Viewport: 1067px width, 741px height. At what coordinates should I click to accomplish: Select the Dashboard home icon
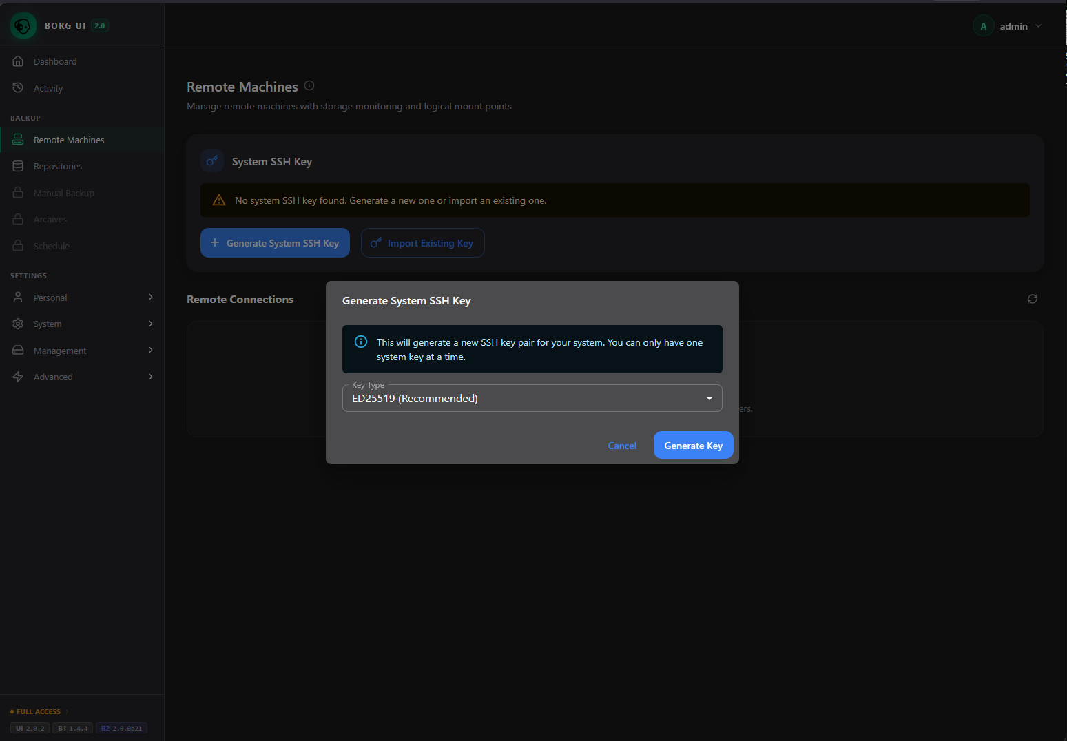pos(18,61)
